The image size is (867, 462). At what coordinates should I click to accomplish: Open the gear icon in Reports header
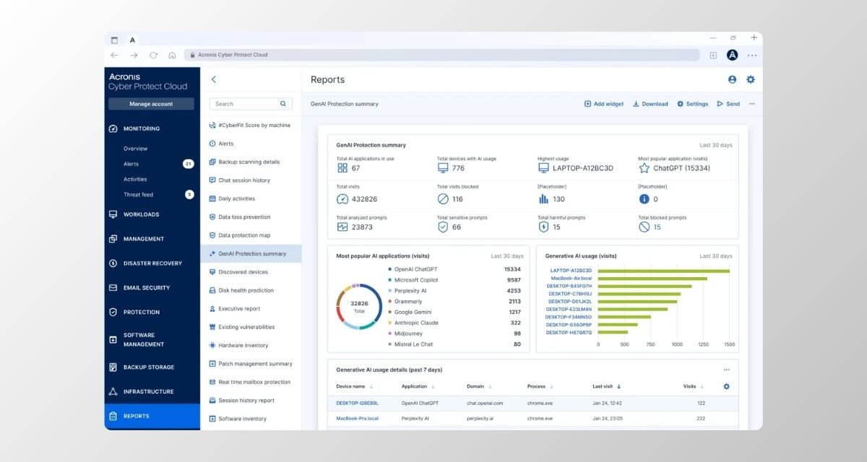point(751,79)
